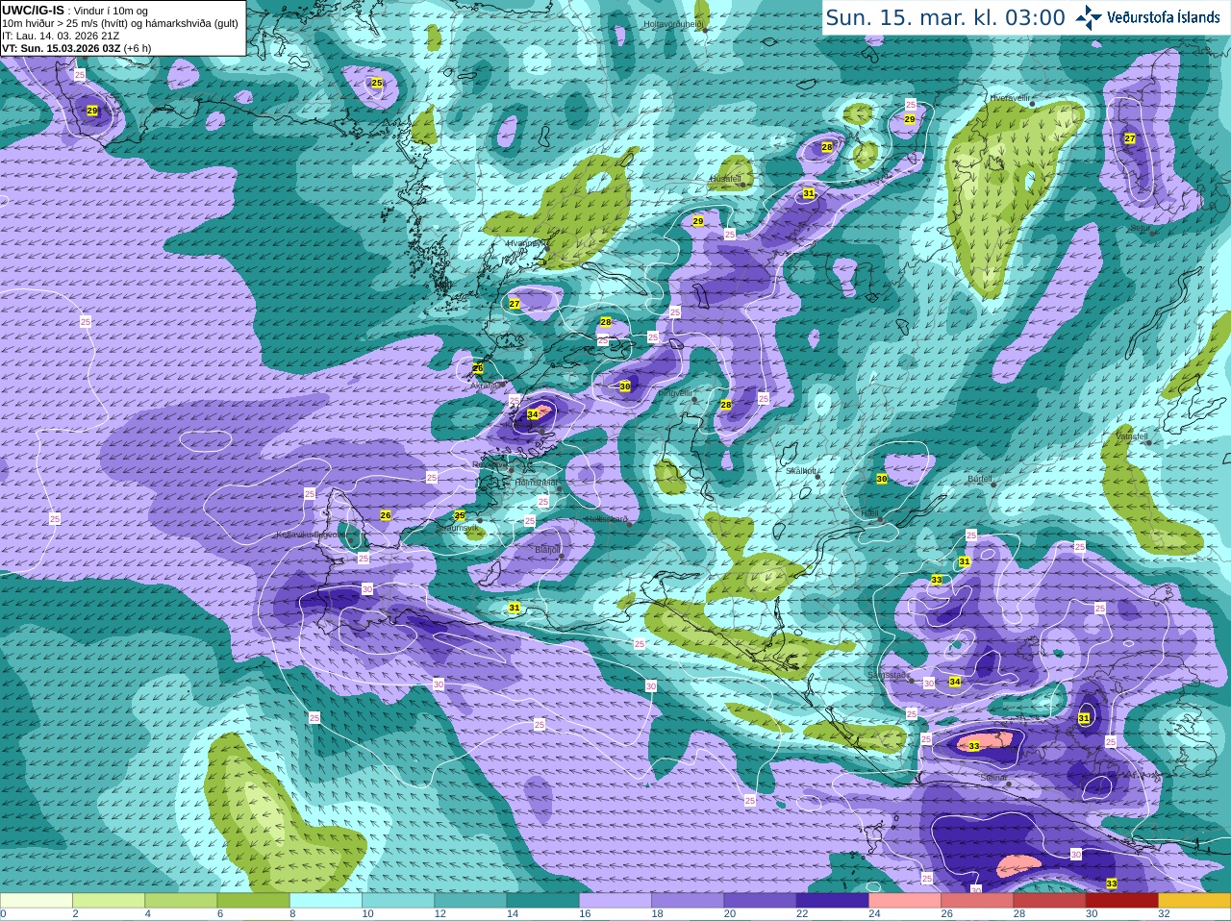Image resolution: width=1231 pixels, height=921 pixels.
Task: Click the Þingvellir station label
Action: click(x=675, y=393)
